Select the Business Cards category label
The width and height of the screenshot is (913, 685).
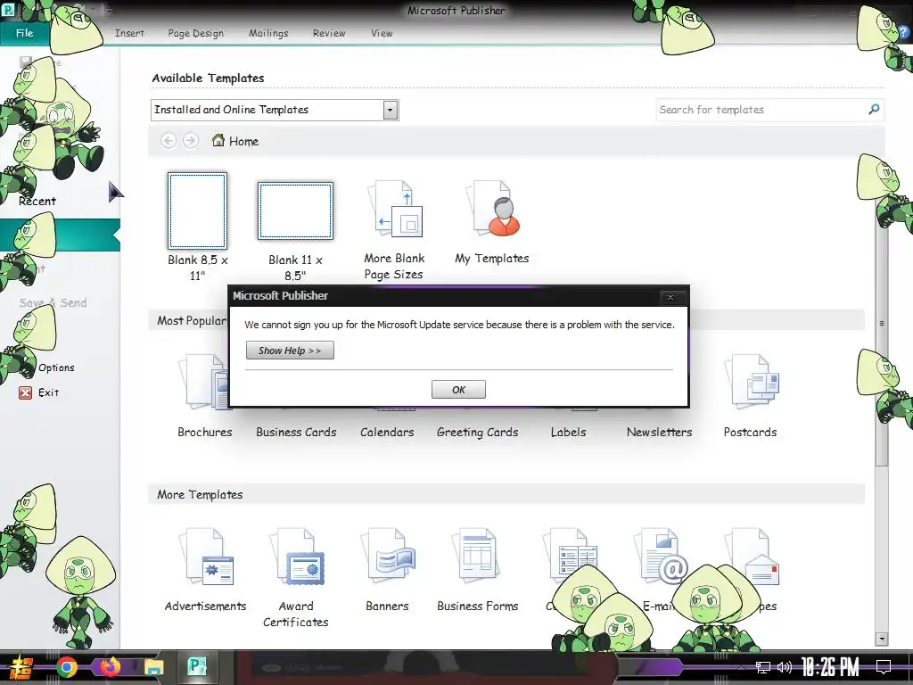pos(296,433)
